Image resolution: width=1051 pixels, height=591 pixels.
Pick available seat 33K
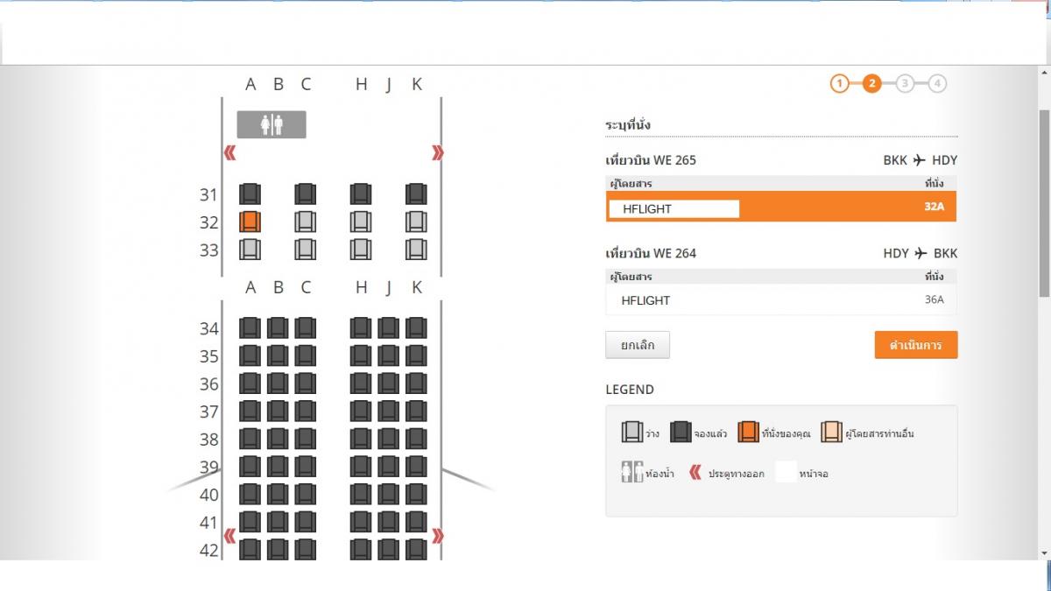click(416, 250)
